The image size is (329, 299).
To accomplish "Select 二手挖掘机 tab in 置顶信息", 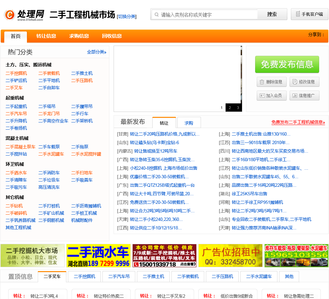I will click(x=85, y=277).
